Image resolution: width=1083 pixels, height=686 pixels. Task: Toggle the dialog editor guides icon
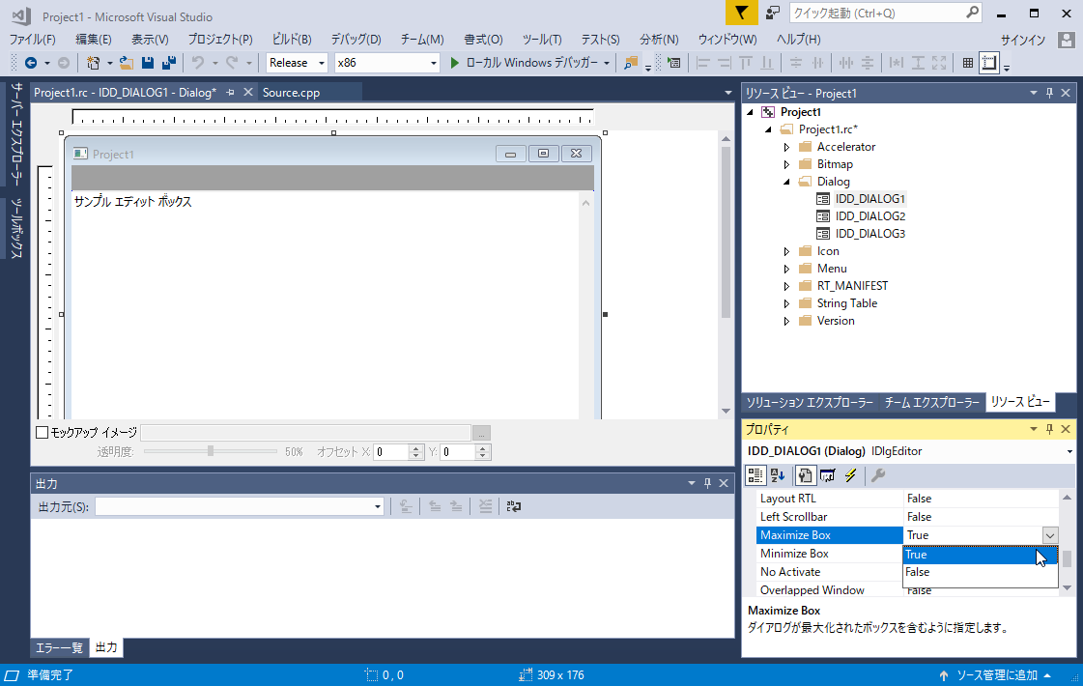coord(989,63)
